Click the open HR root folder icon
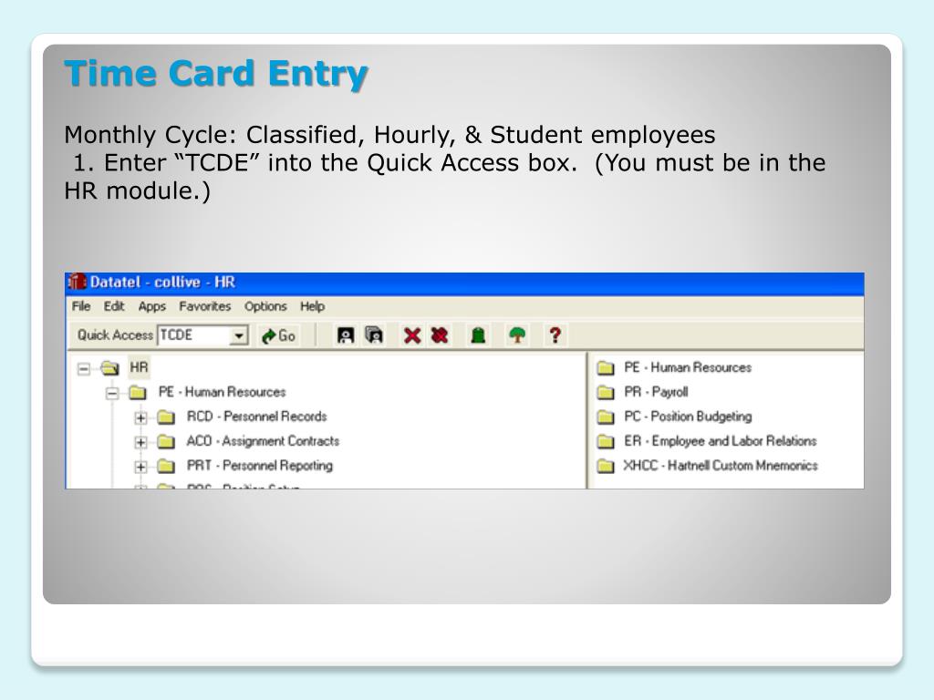934x700 pixels. tap(109, 368)
